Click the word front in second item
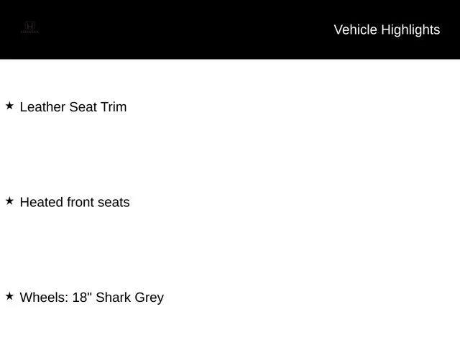460x345 pixels. pos(80,202)
